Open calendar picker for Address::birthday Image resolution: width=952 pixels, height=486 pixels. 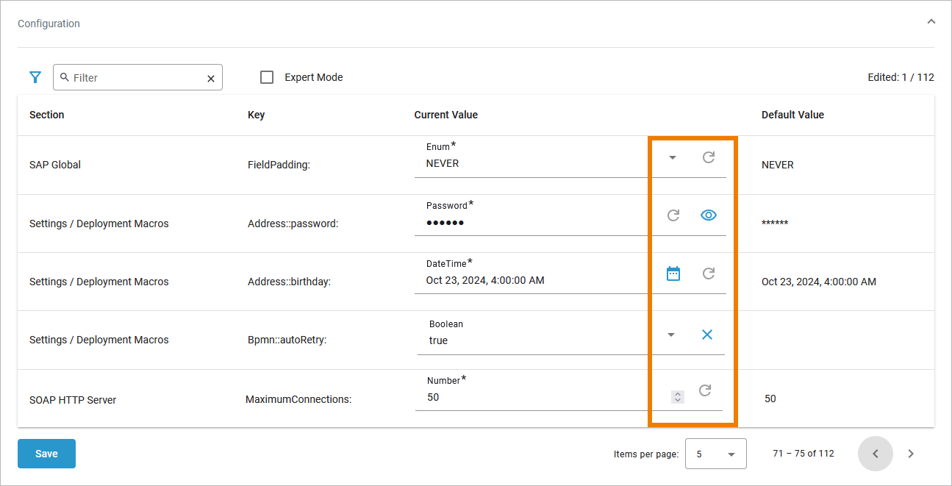[x=673, y=274]
